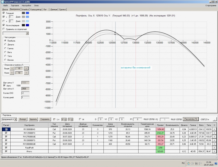This screenshot has width=218, height=167.
Task: Click the 'Кол-во СКО' input field
Action: 25,93
